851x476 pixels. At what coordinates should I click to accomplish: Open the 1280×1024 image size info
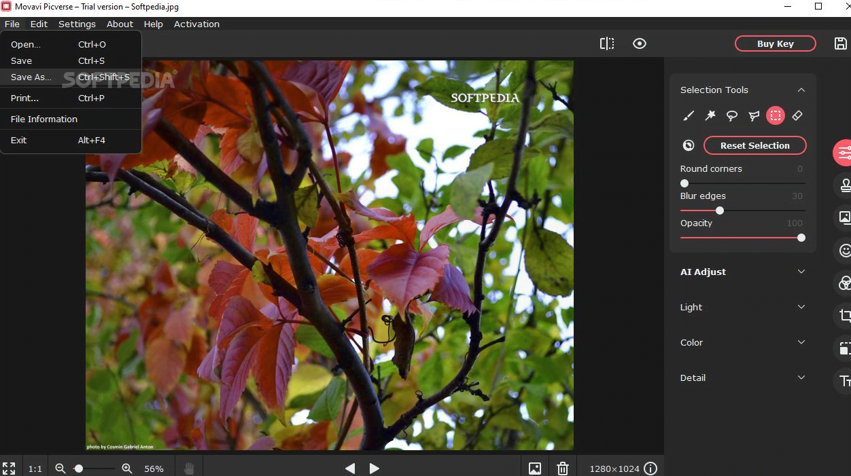click(x=650, y=468)
